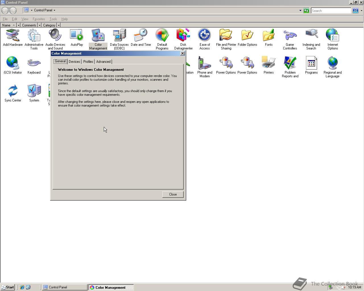364x291 pixels.
Task: Go forward with the Forward button
Action: pyautogui.click(x=13, y=11)
